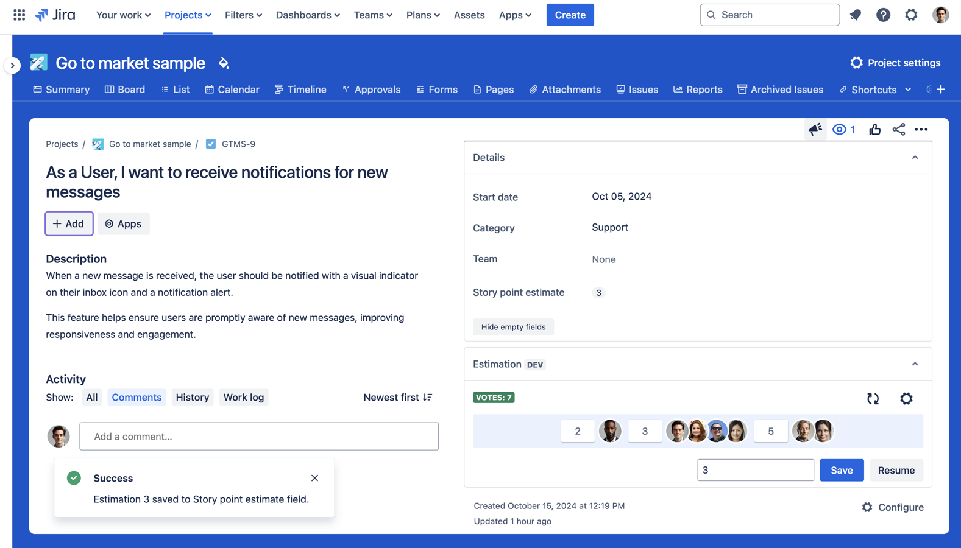This screenshot has height=548, width=961.
Task: Open the Assets menu item
Action: 469,15
